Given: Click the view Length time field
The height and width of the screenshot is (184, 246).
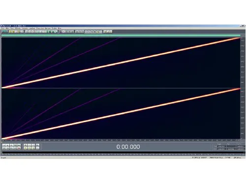Looking at the screenshot, I should (241, 149).
